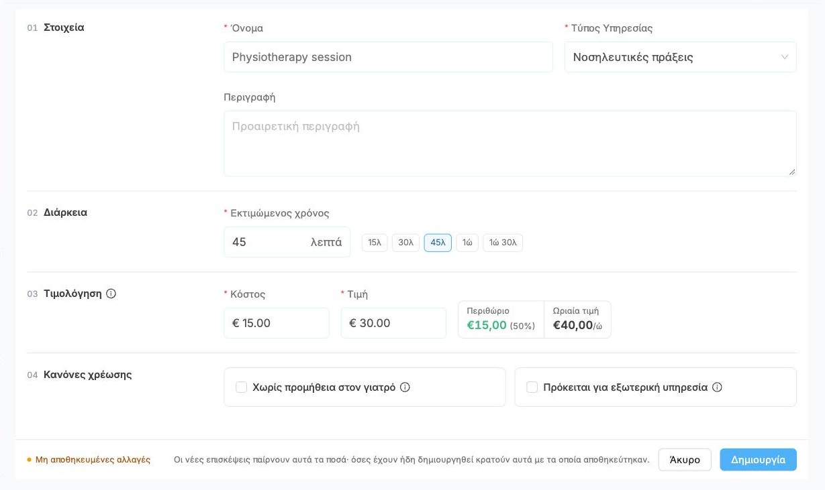825x490 pixels.
Task: Select the 30λ duration preset
Action: point(405,243)
